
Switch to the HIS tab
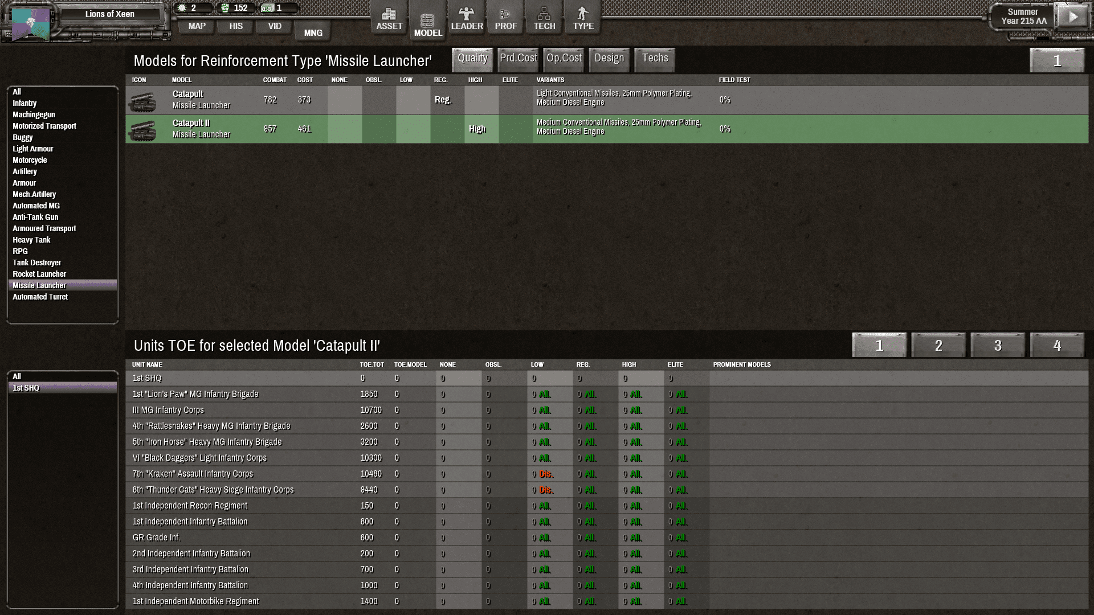pos(236,26)
